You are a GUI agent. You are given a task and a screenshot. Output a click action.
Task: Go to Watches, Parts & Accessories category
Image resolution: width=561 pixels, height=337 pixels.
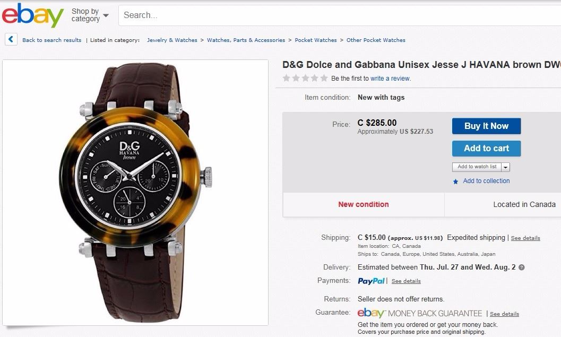246,40
